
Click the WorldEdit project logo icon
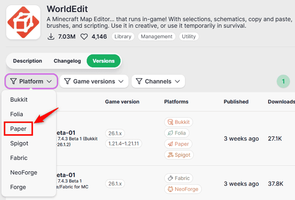click(x=23, y=22)
